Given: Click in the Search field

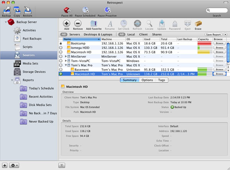Looking at the screenshot, I should coord(217,10).
